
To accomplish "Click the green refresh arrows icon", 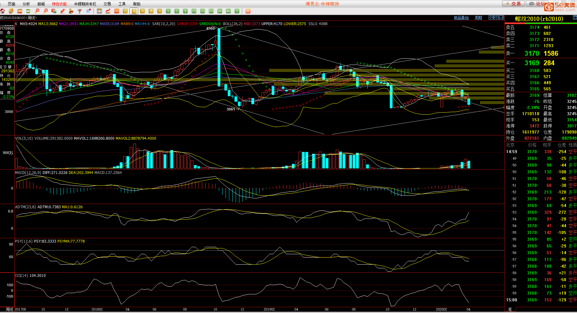I will [28, 11].
